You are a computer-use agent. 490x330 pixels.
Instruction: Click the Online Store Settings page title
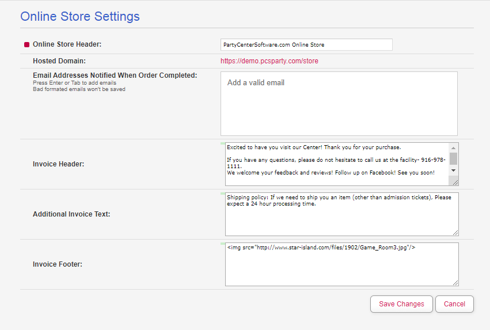tap(80, 17)
